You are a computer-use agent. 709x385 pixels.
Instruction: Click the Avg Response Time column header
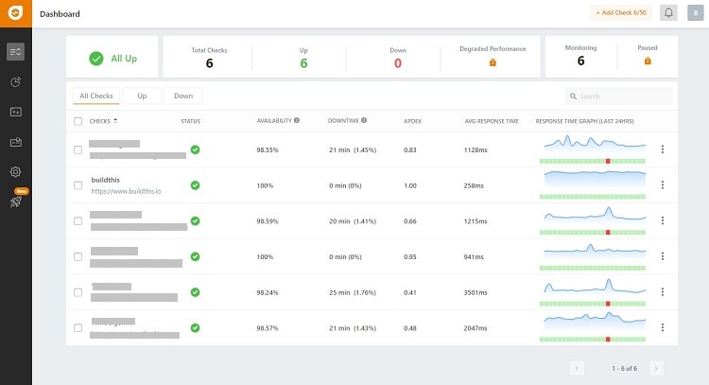point(492,121)
